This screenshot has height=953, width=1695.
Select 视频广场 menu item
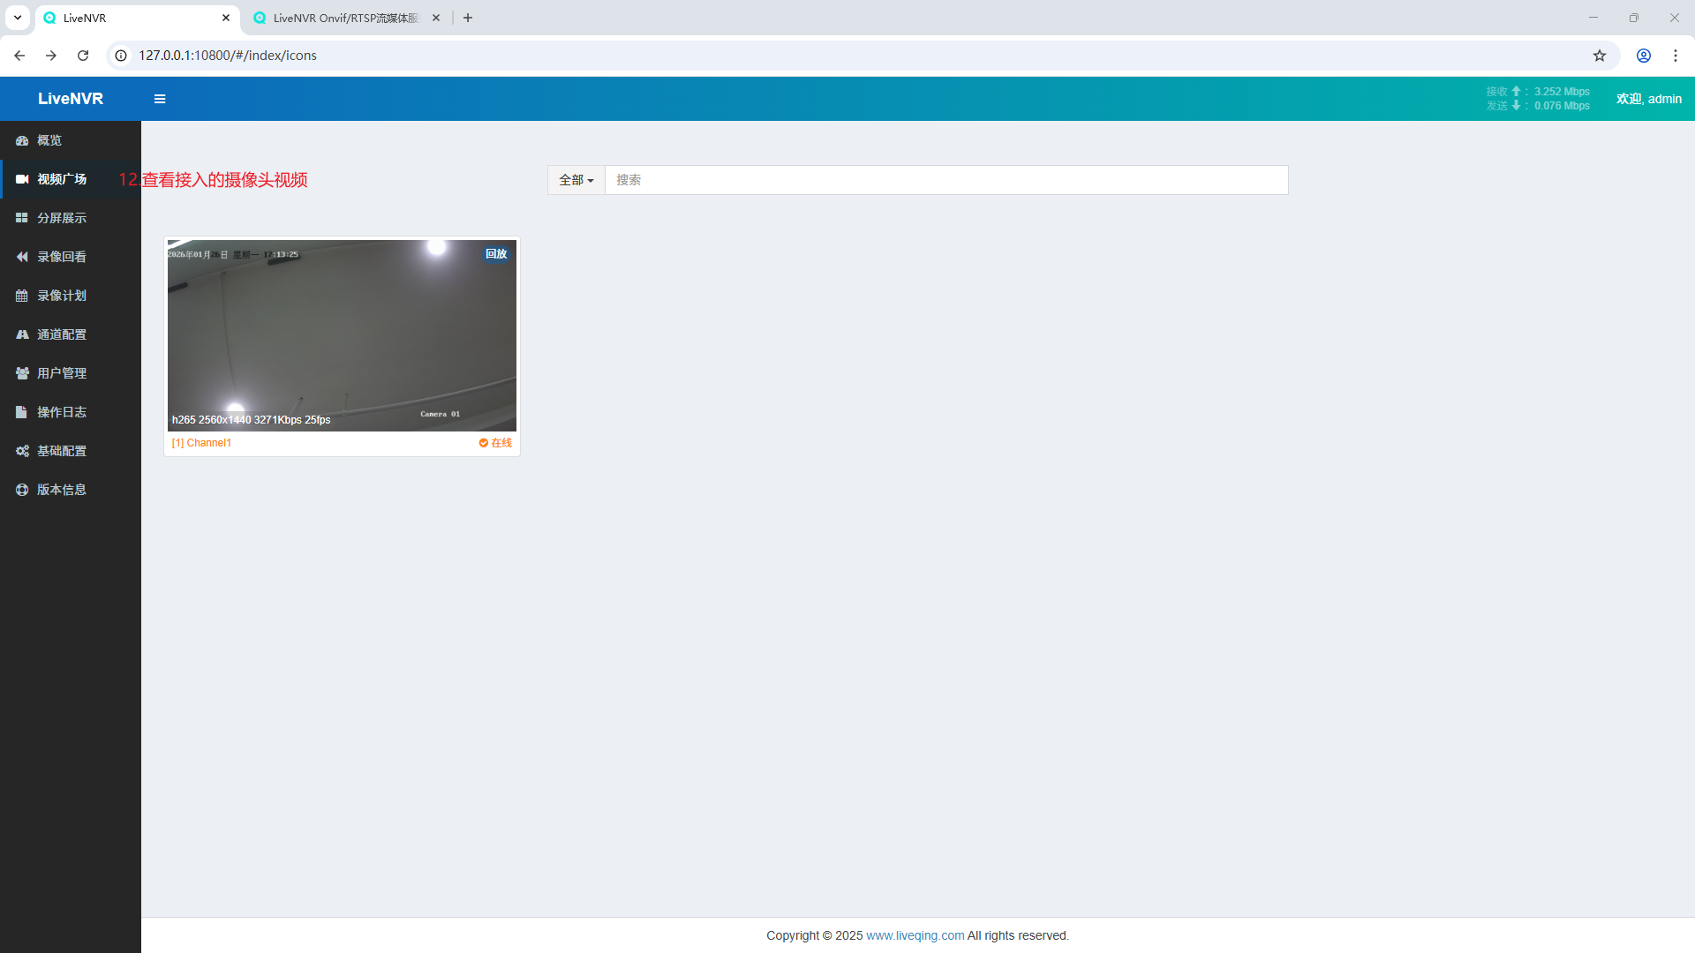tap(62, 179)
